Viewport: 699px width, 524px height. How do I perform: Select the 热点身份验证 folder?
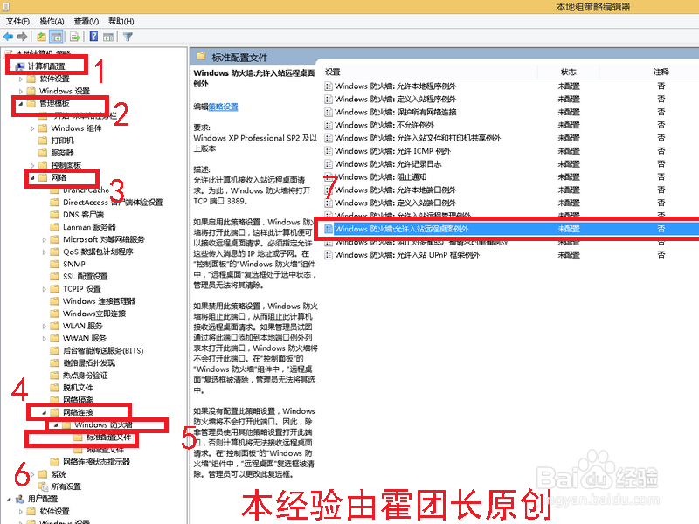tap(85, 376)
